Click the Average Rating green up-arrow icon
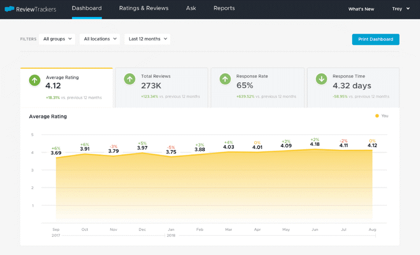 (x=34, y=80)
